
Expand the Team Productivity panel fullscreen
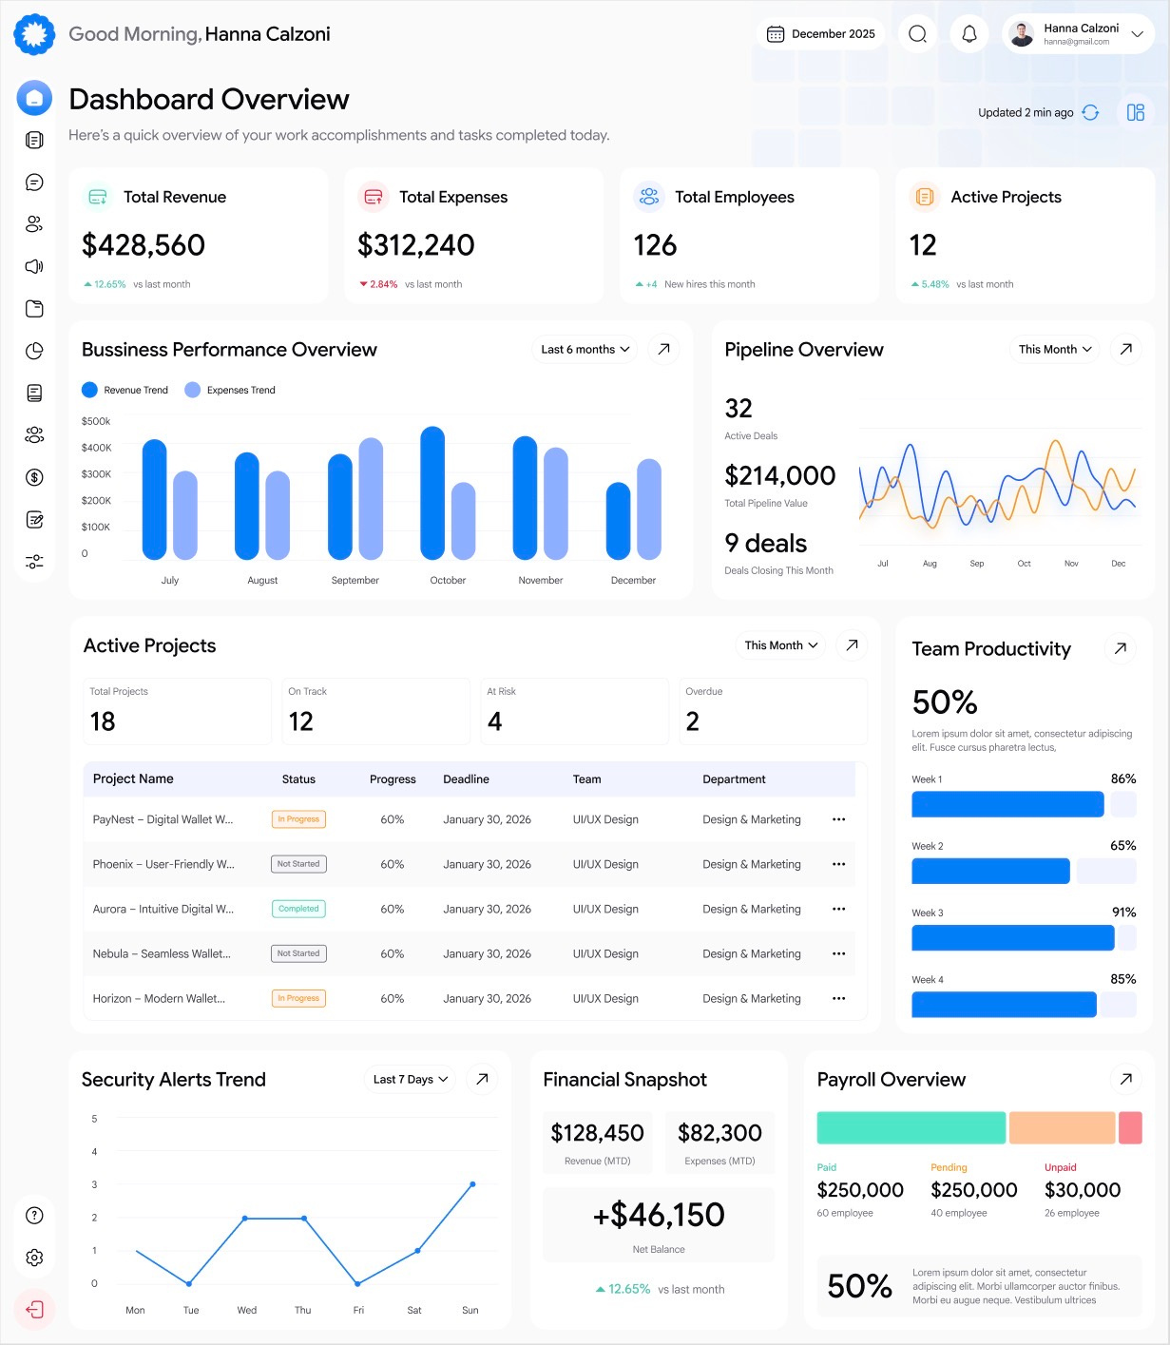tap(1120, 648)
